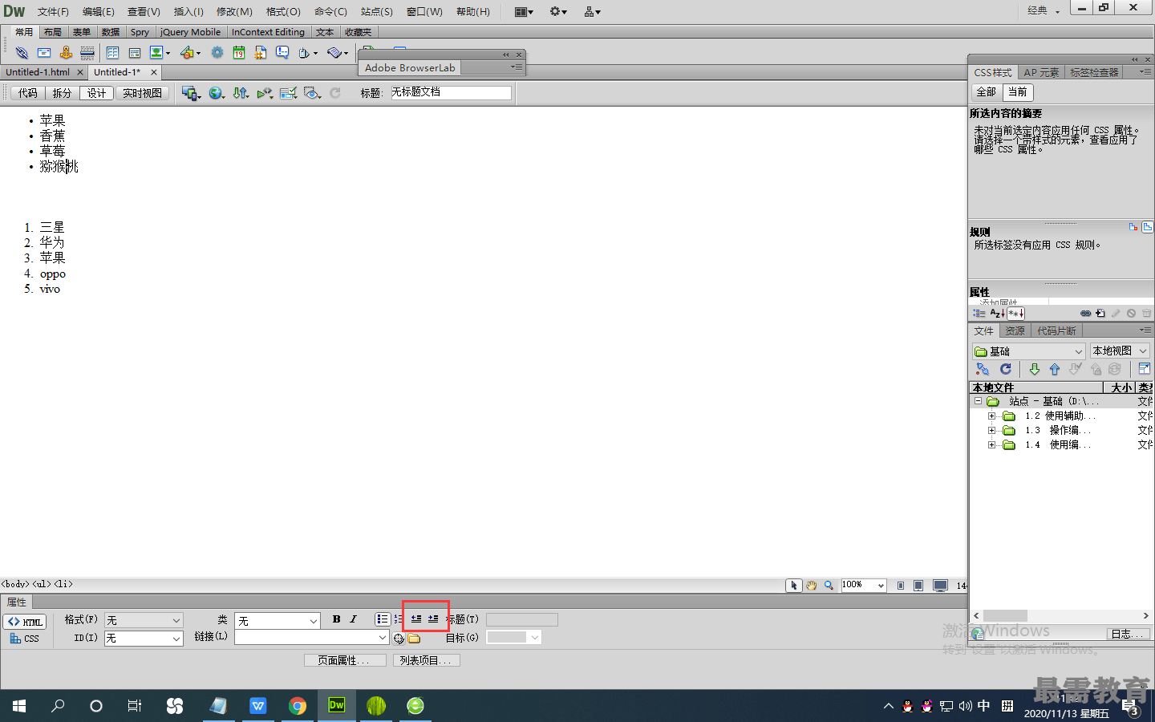The width and height of the screenshot is (1155, 722).
Task: Toggle category view in CSS properties pane
Action: 979,314
